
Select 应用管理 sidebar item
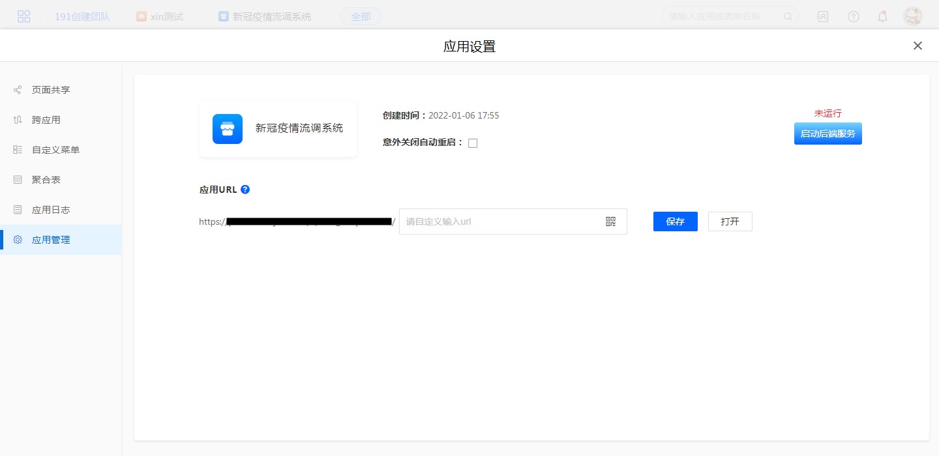pos(51,240)
